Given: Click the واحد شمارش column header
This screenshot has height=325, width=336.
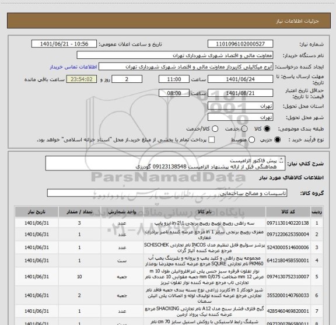Looking at the screenshot, I should pos(122,212).
